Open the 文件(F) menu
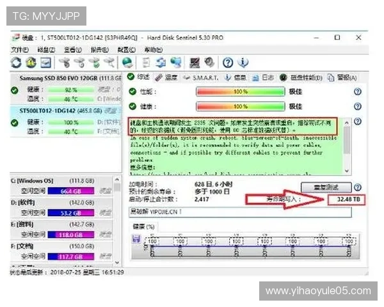This screenshot has height=307, width=384. pyautogui.click(x=20, y=50)
